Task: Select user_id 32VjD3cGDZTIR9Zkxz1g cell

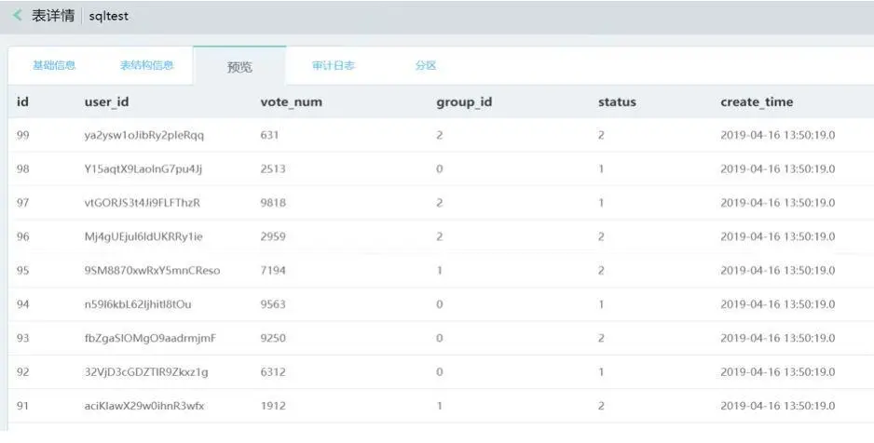Action: pos(146,372)
